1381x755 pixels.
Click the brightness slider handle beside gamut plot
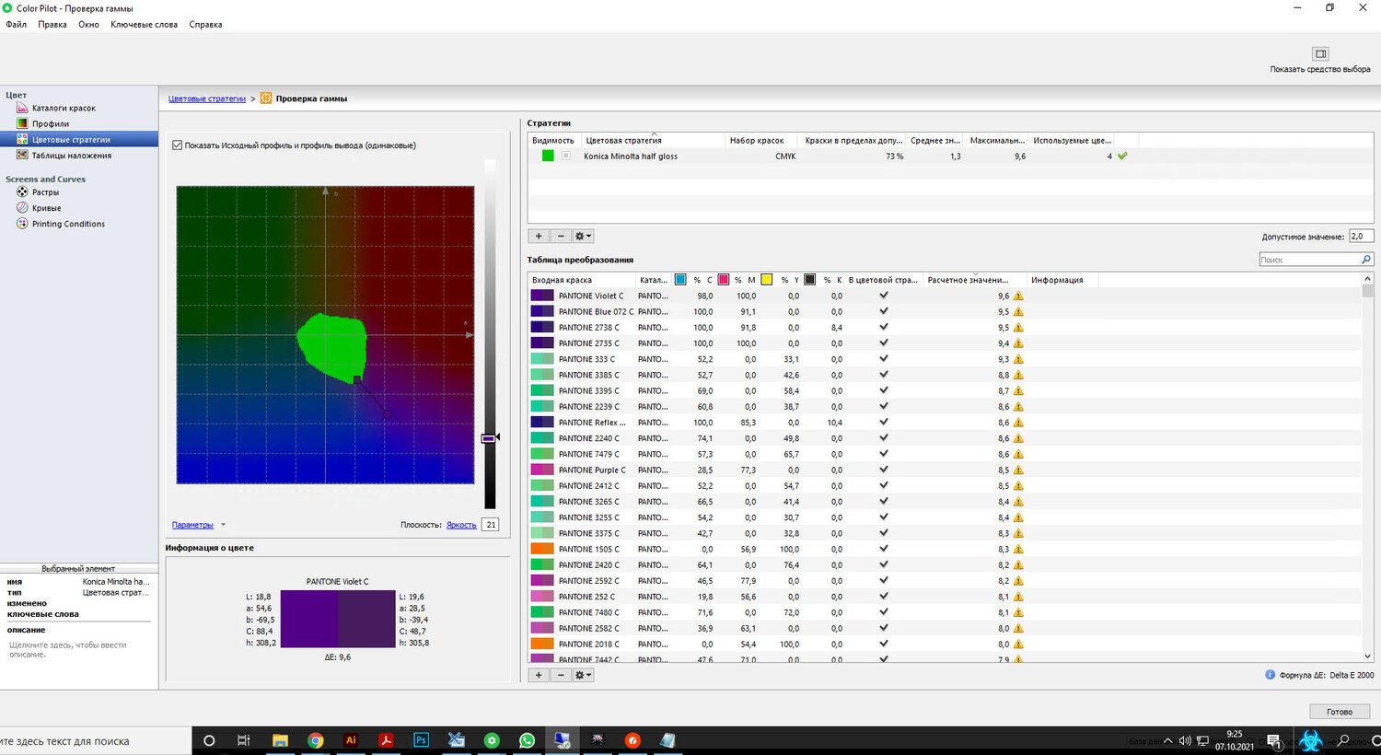coord(489,438)
